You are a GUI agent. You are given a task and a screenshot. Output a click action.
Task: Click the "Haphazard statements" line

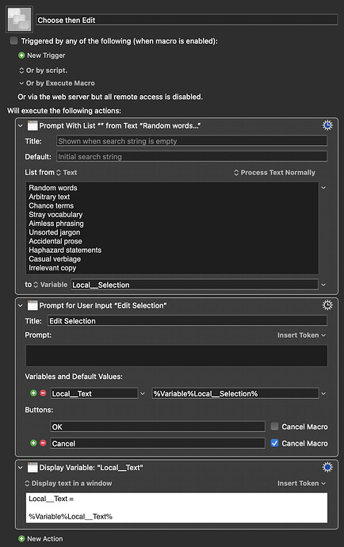65,251
